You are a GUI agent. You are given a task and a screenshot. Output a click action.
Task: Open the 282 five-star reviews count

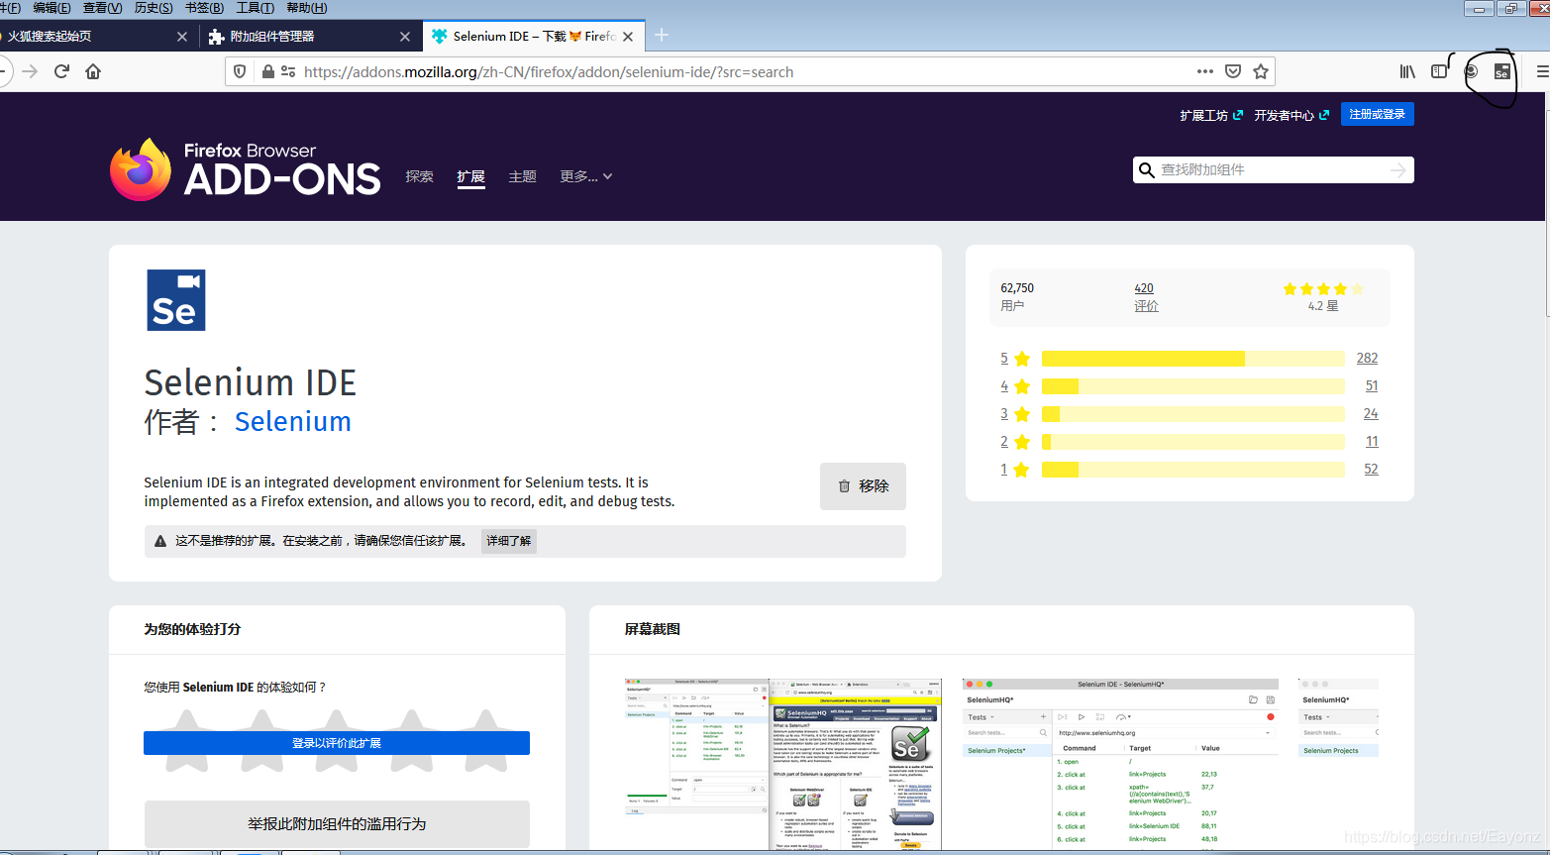[x=1367, y=359]
